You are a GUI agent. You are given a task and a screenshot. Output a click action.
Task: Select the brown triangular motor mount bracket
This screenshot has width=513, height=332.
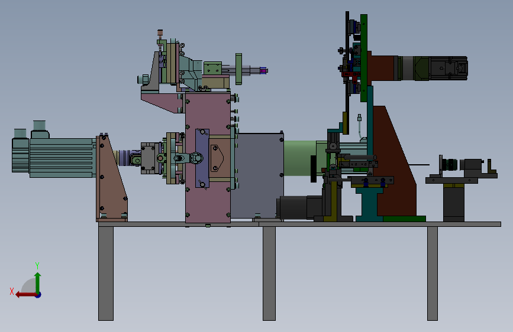pyautogui.click(x=111, y=178)
